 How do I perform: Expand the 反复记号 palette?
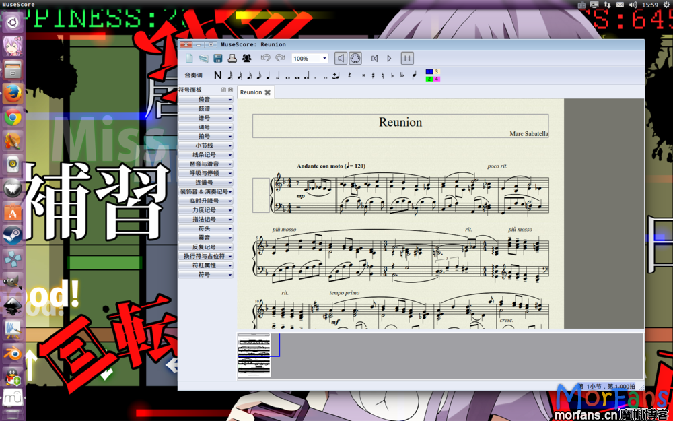pos(206,247)
